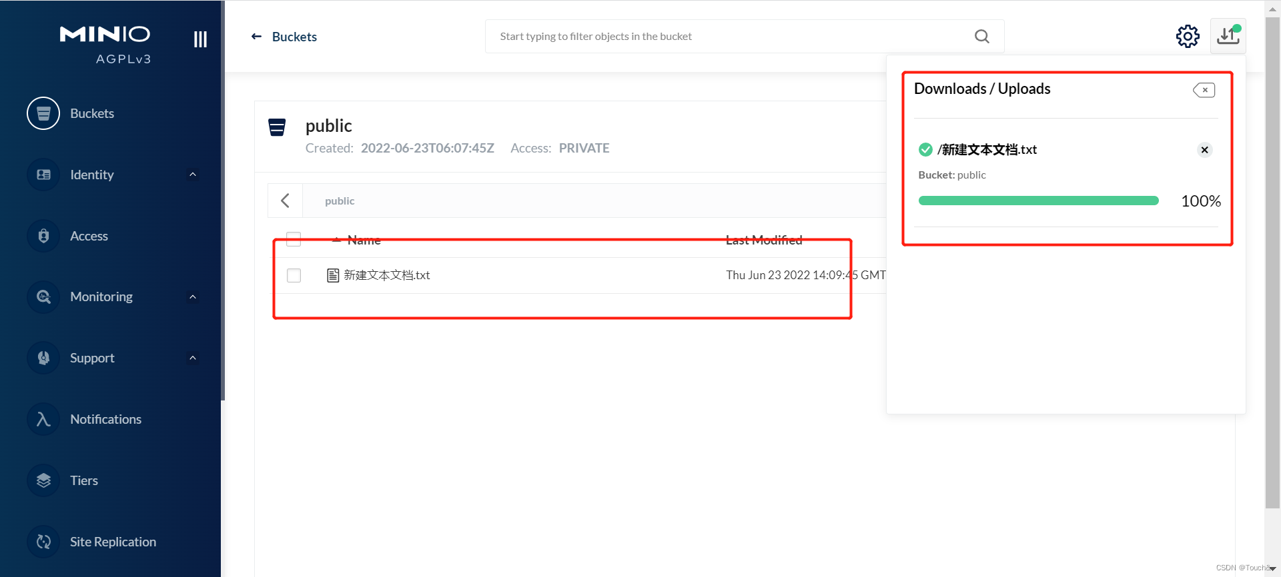Select checkbox for 新建文本文档.txt row

(x=294, y=275)
